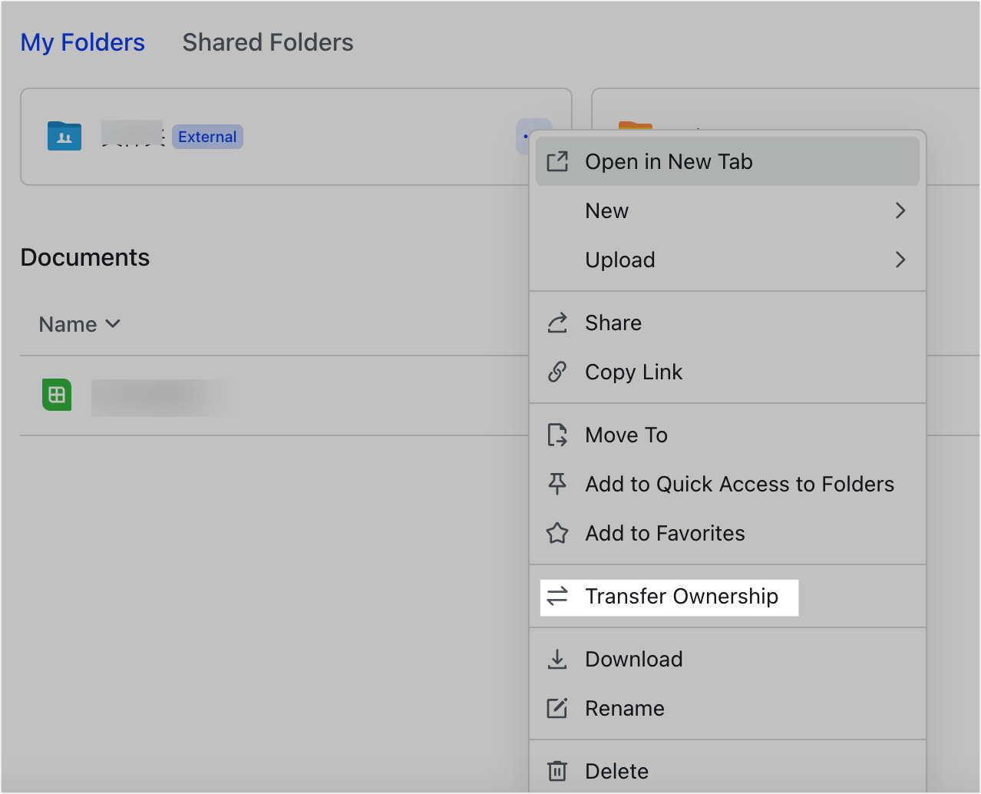Viewport: 981px width, 794px height.
Task: Click the Download icon
Action: [558, 659]
